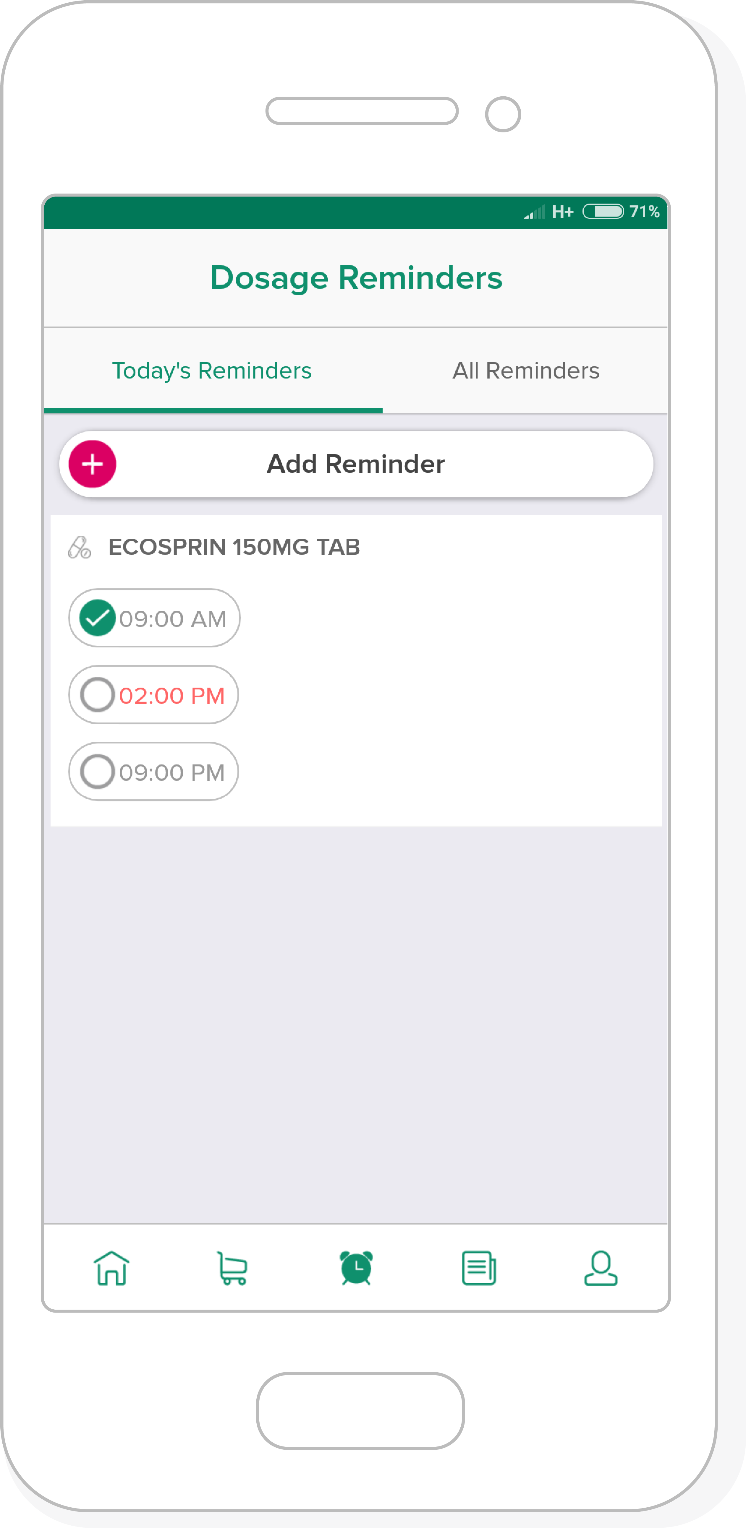Uncheck the 09:00 AM dose checkmark

pyautogui.click(x=97, y=618)
